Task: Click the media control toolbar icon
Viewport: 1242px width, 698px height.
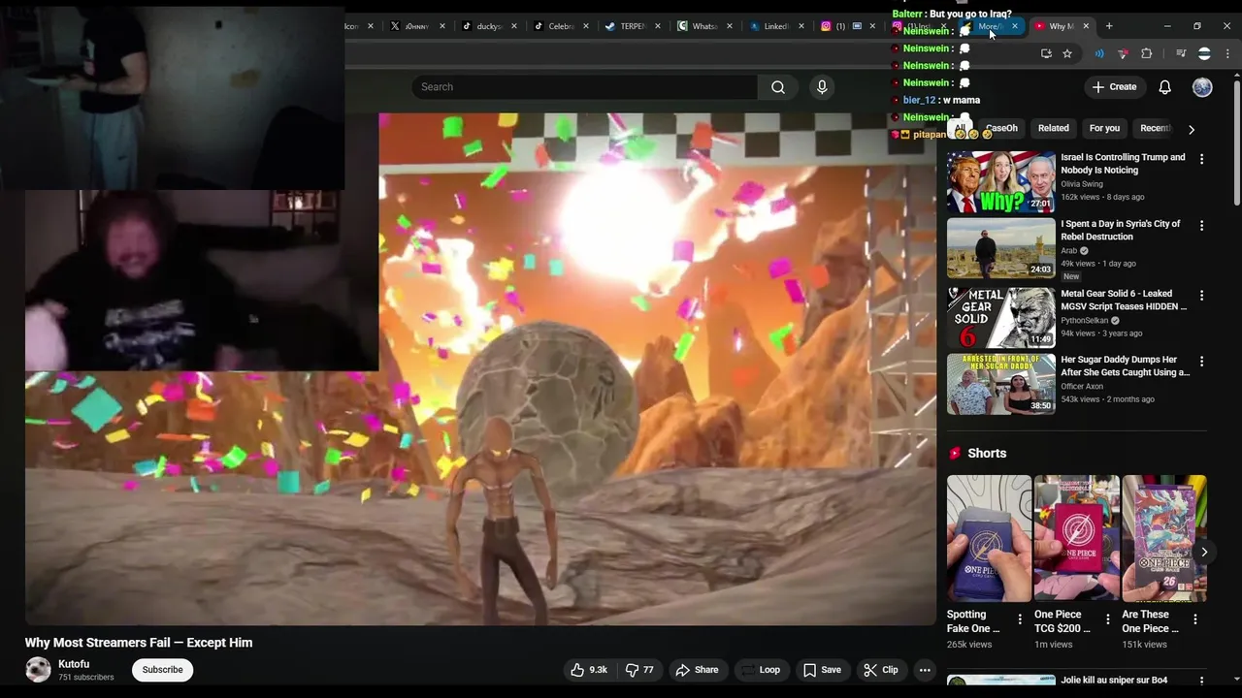Action: (x=1181, y=53)
